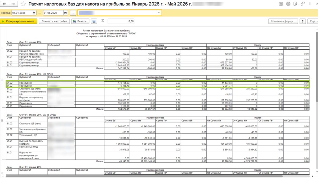
Task: Open the organization dropdown arrow
Action: [x=159, y=13]
